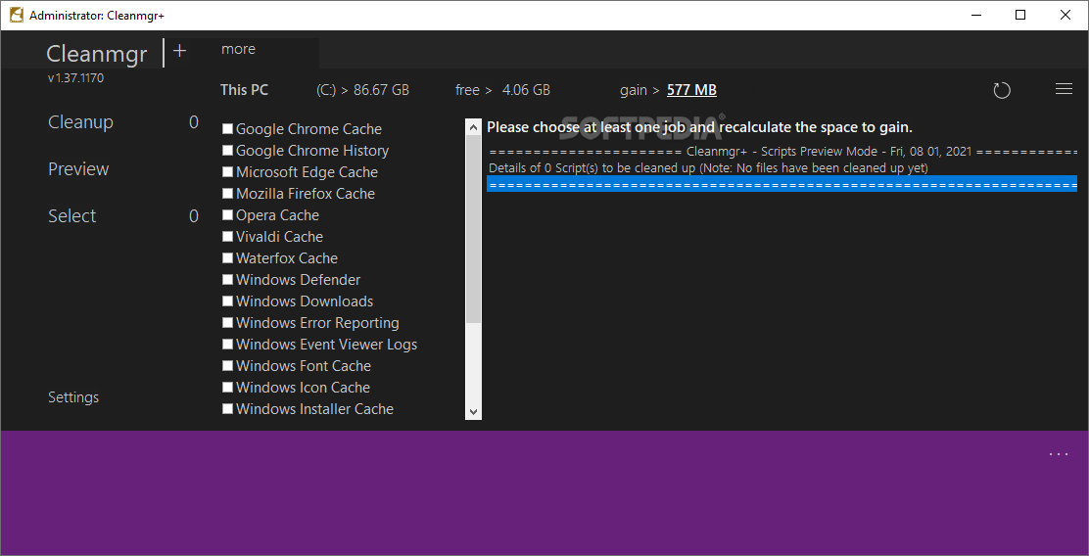Screen dimensions: 1089x556
Task: Click the list scroll-down arrow
Action: (x=473, y=412)
